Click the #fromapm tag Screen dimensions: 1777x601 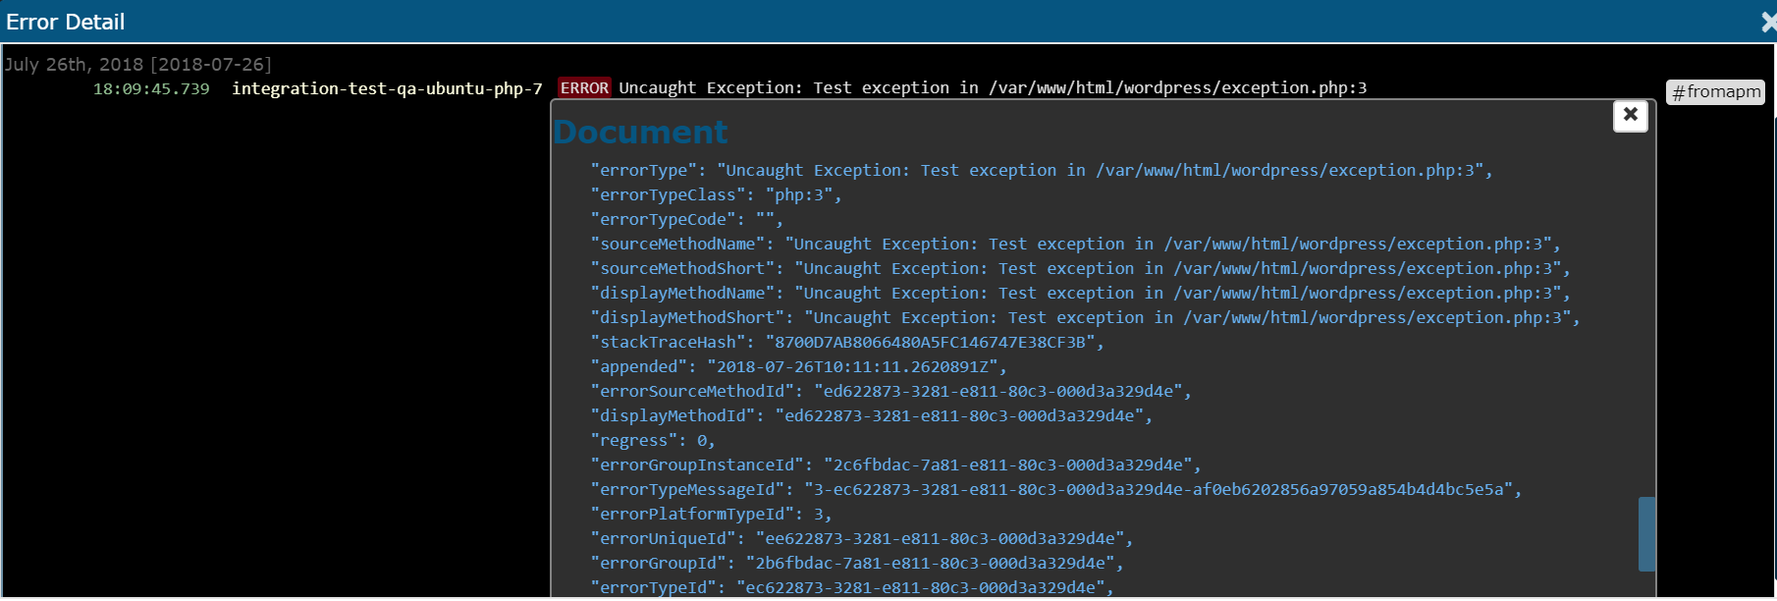tap(1715, 92)
